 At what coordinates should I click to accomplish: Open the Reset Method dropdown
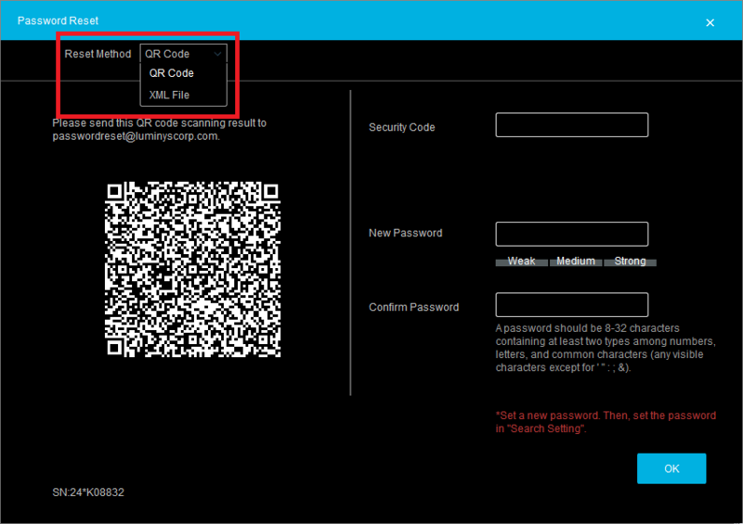(183, 54)
